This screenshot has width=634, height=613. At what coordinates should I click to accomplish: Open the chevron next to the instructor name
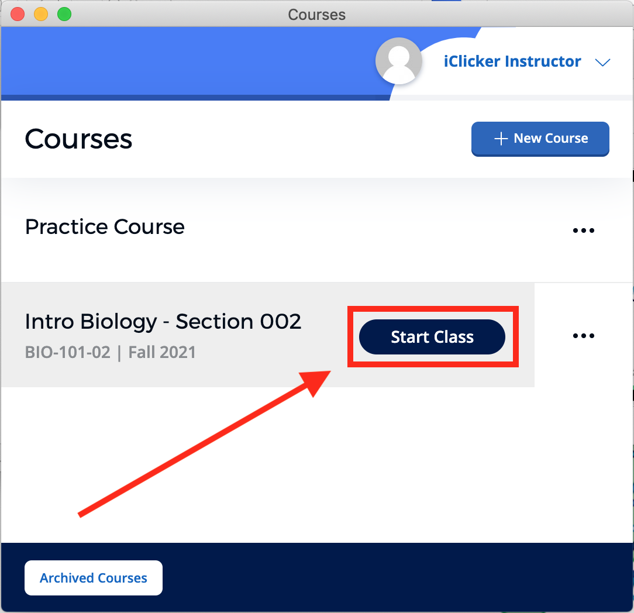pos(603,61)
